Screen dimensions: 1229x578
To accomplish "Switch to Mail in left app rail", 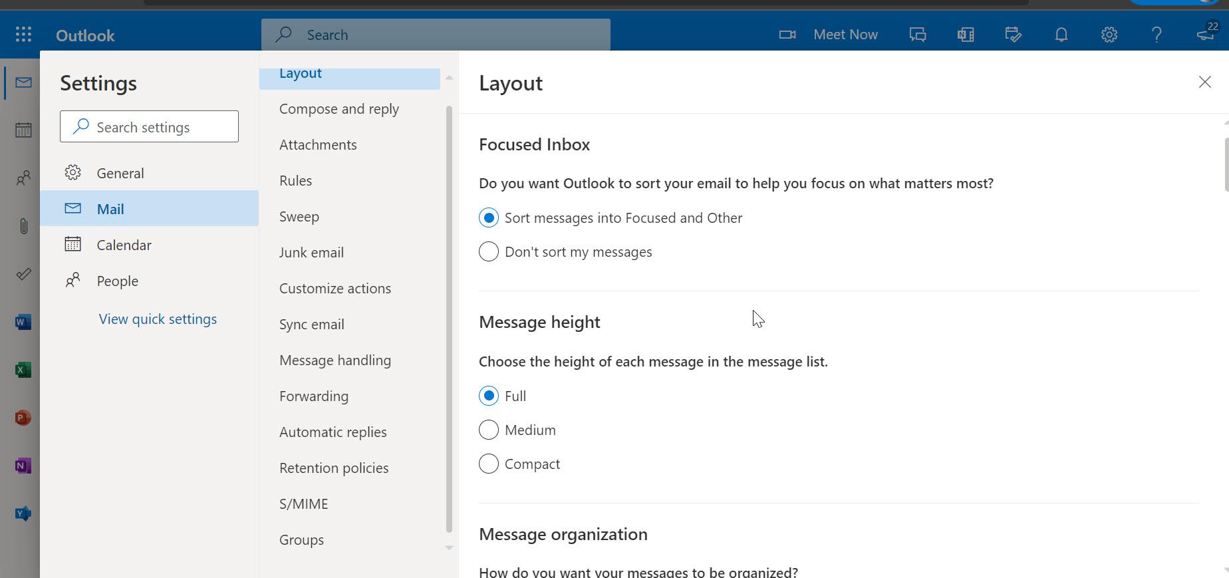I will coord(23,83).
